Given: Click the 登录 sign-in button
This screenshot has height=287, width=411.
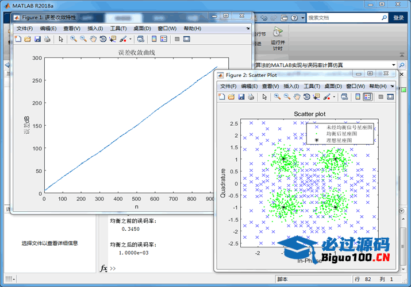Looking at the screenshot, I should click(x=398, y=18).
